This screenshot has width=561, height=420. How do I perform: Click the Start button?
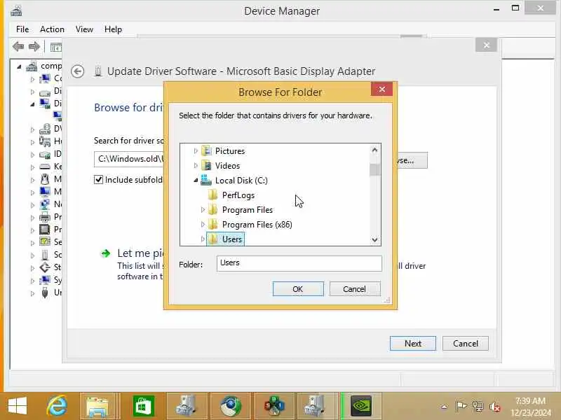tap(17, 406)
